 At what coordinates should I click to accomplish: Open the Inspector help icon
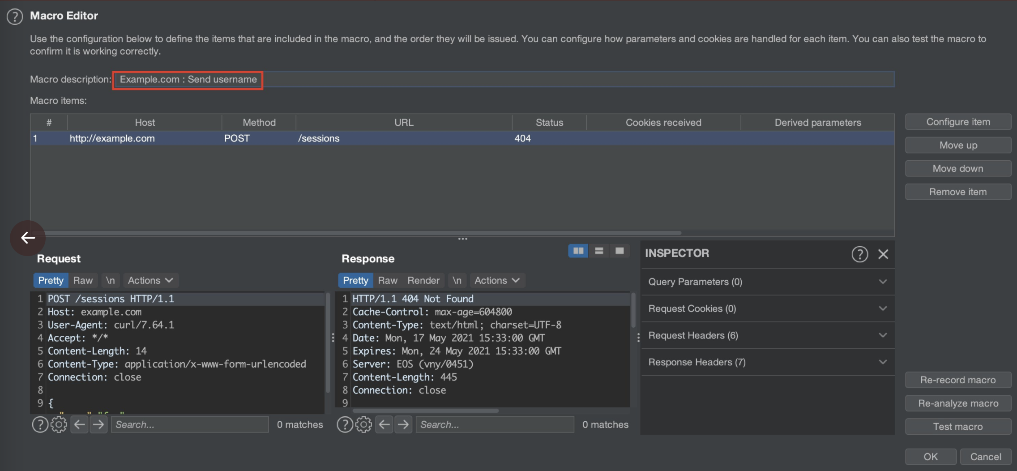point(859,254)
